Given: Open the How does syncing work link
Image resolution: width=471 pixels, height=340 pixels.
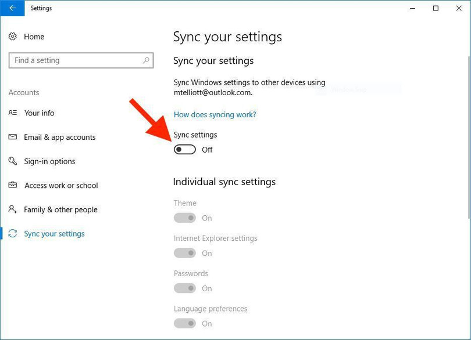Looking at the screenshot, I should [x=215, y=114].
